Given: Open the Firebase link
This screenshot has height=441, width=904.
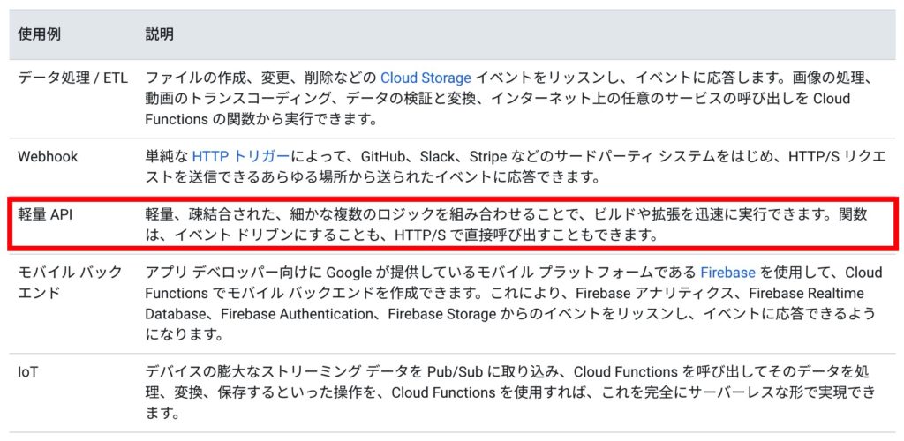Looking at the screenshot, I should 727,272.
